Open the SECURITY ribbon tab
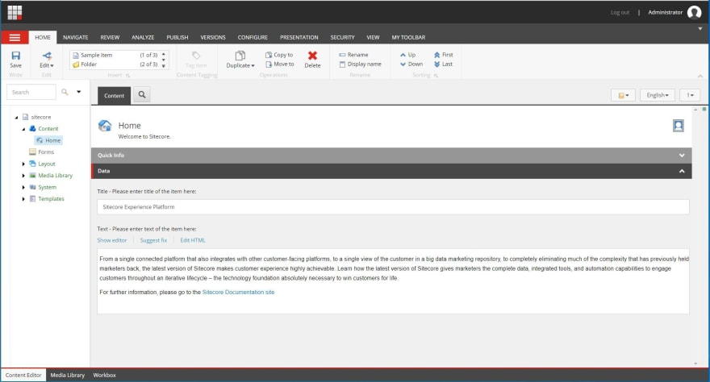This screenshot has height=382, width=710. (x=342, y=38)
